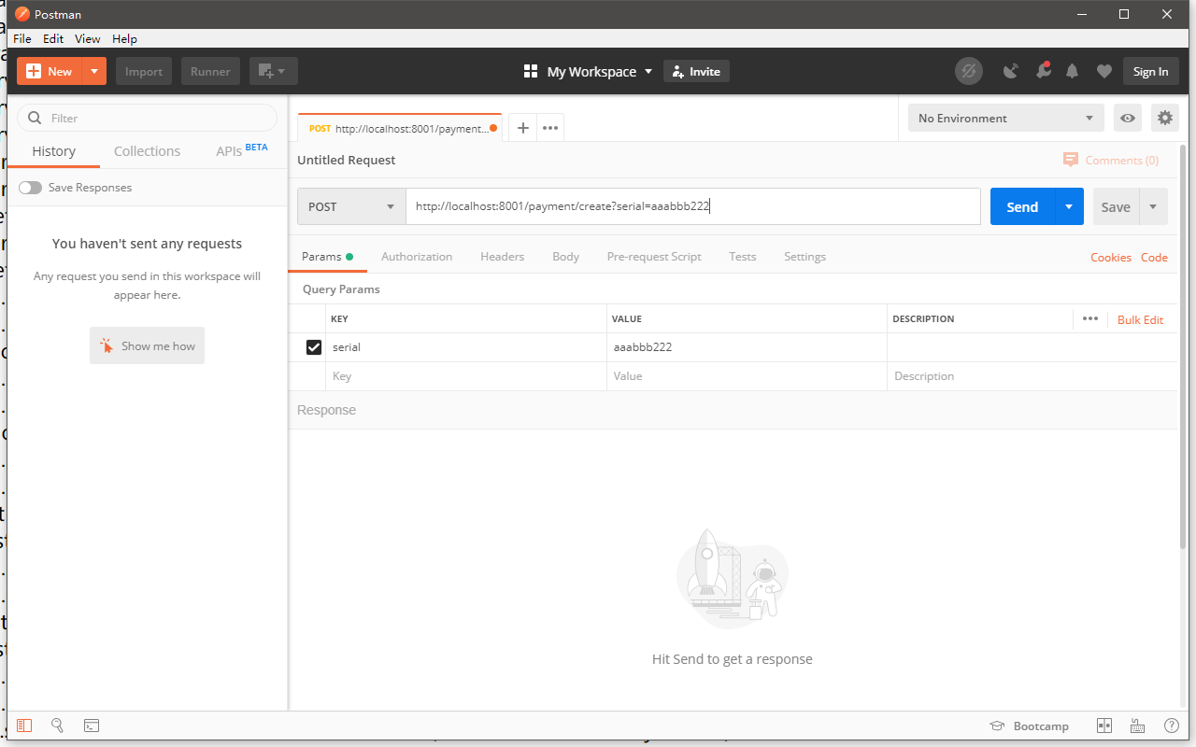Toggle the Save Responses switch

30,188
